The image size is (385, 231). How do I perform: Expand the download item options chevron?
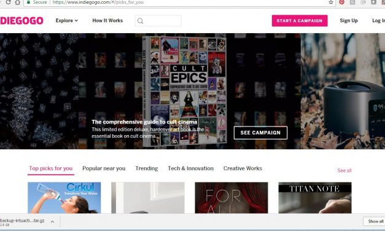[52, 222]
